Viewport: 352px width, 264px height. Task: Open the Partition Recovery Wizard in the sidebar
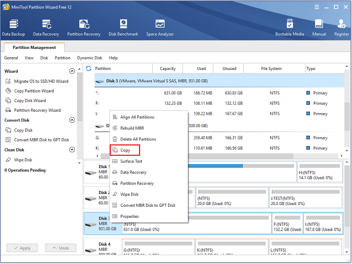tap(33, 110)
